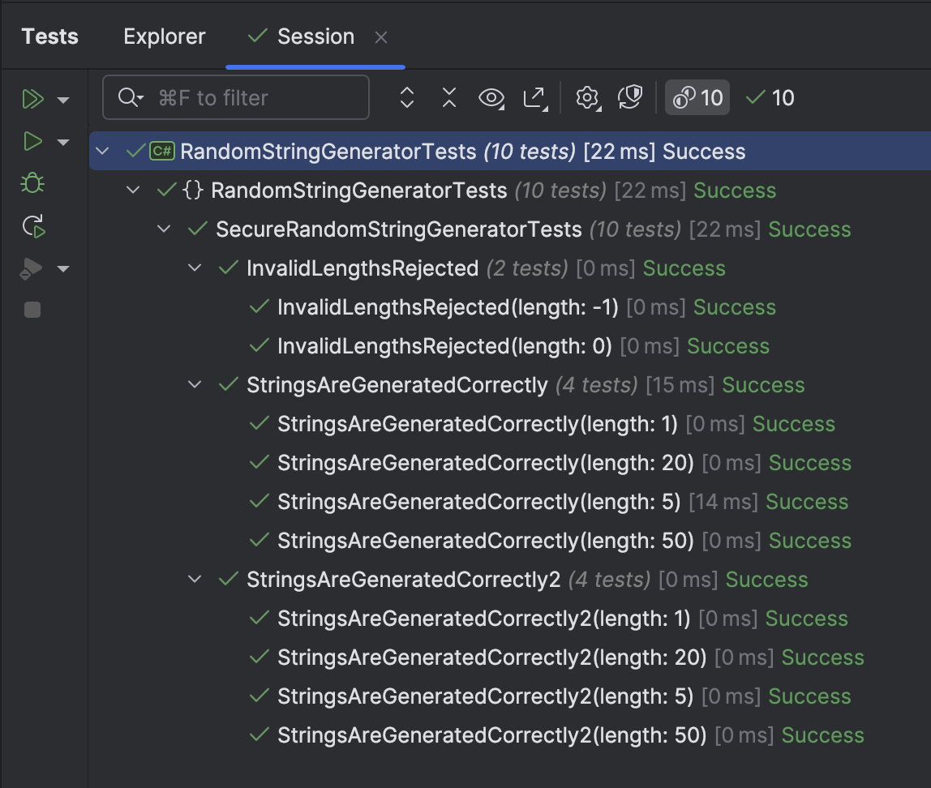Toggle the passed tests checkmark filter
The height and width of the screenshot is (788, 931).
point(767,97)
